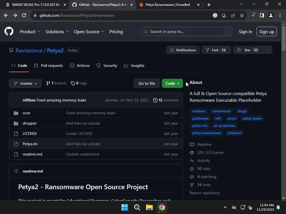Open the downloads icon in Chrome toolbar
This screenshot has width=286, height=214.
[x=253, y=15]
